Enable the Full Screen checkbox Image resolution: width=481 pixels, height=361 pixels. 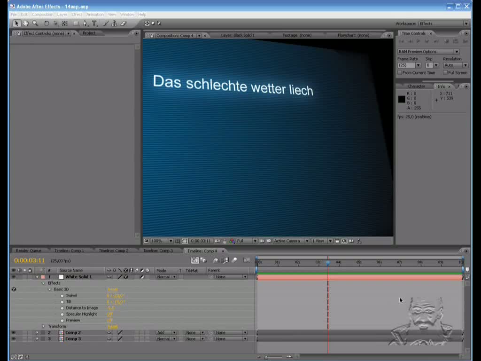click(x=445, y=73)
